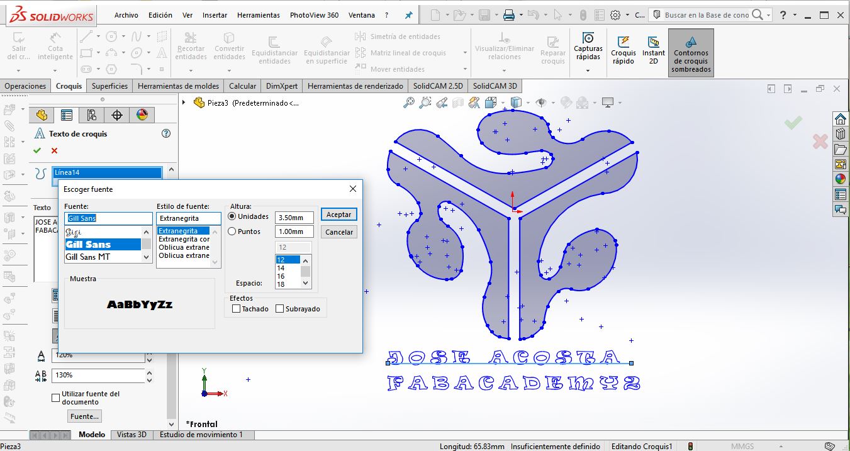Open Appearances color ball in task pane

840,179
